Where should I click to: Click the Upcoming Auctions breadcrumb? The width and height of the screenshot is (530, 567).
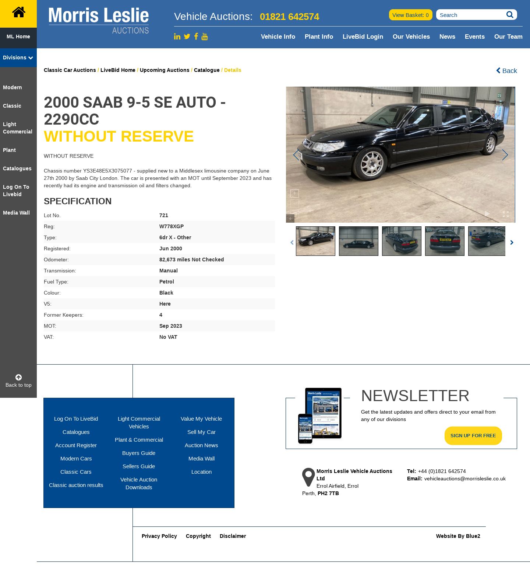(x=165, y=70)
